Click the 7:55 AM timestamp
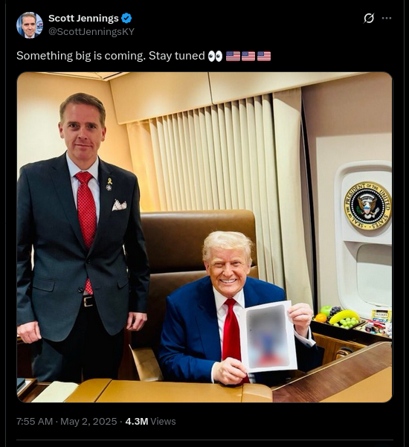The image size is (409, 447). 34,422
